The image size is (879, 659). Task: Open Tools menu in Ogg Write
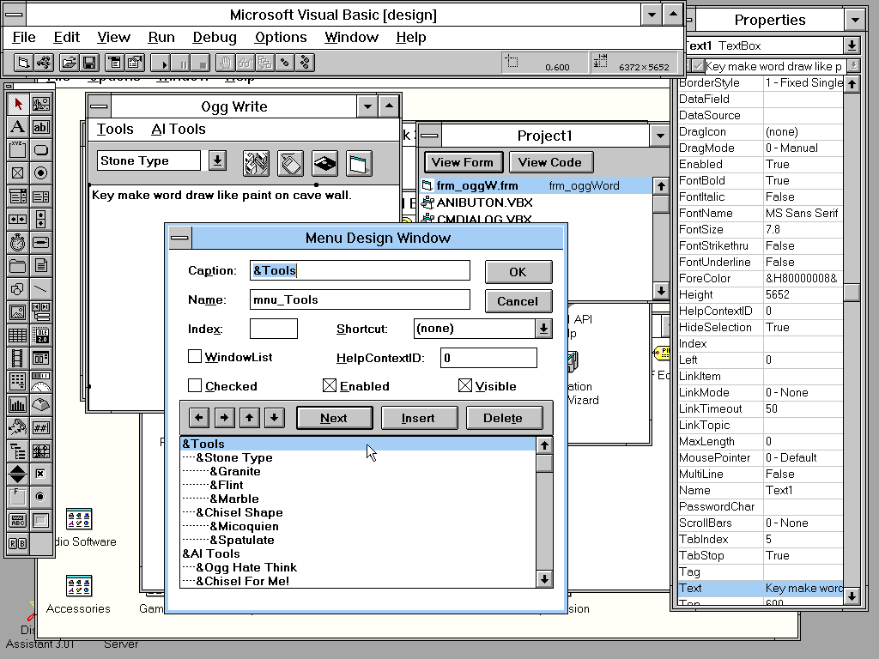pos(115,130)
